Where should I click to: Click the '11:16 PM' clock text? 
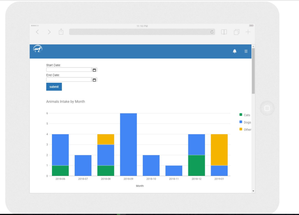(x=142, y=26)
